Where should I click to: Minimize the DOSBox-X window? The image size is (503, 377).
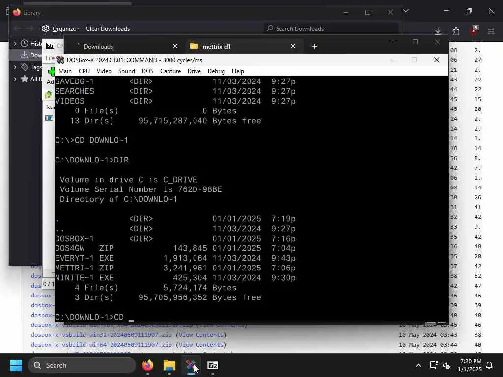click(392, 60)
